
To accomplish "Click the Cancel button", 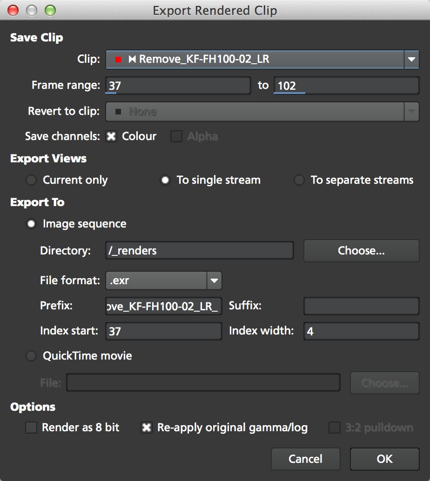I will (x=306, y=459).
